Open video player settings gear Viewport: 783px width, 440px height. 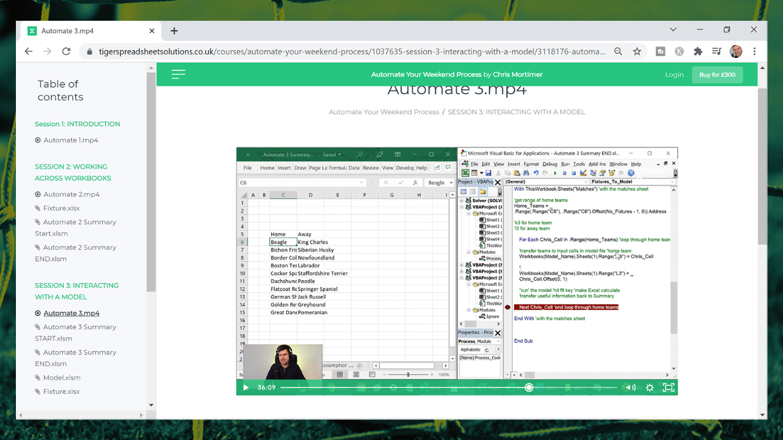point(650,387)
